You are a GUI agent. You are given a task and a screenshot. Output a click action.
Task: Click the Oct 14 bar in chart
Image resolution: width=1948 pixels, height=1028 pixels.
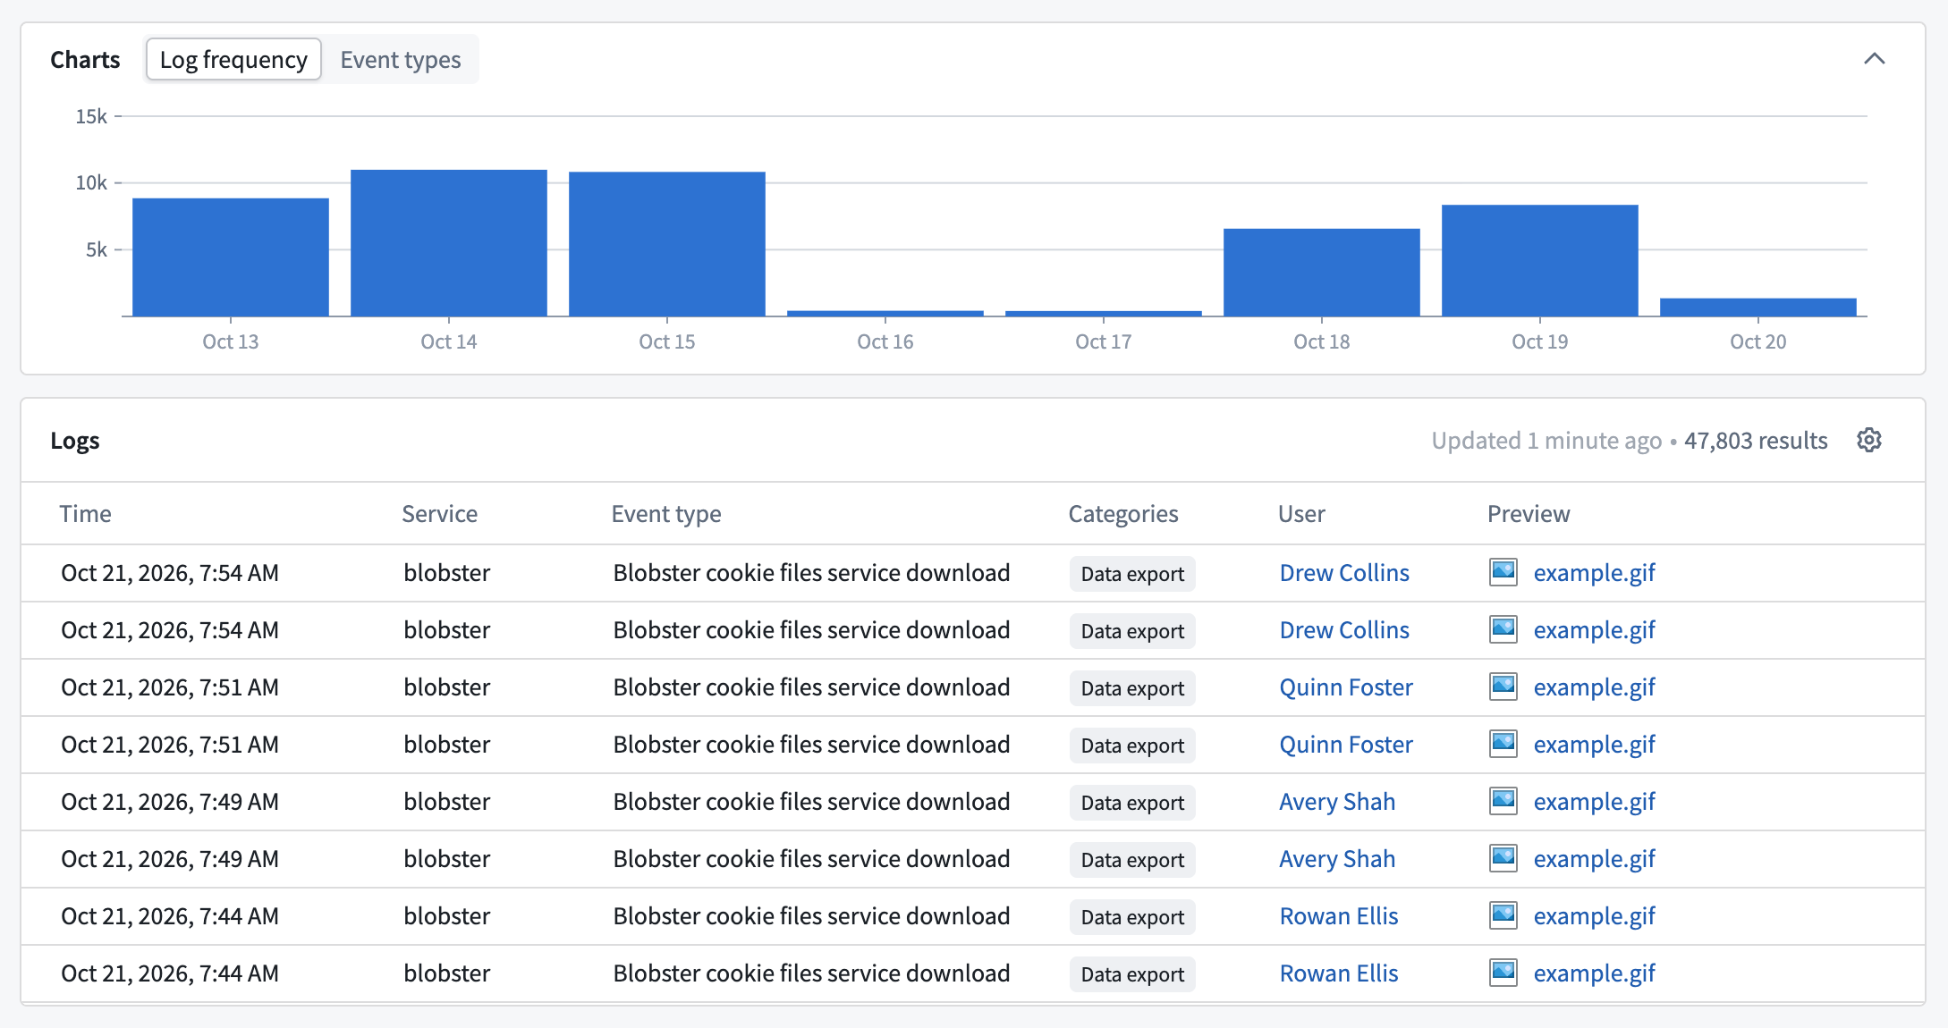(x=449, y=243)
